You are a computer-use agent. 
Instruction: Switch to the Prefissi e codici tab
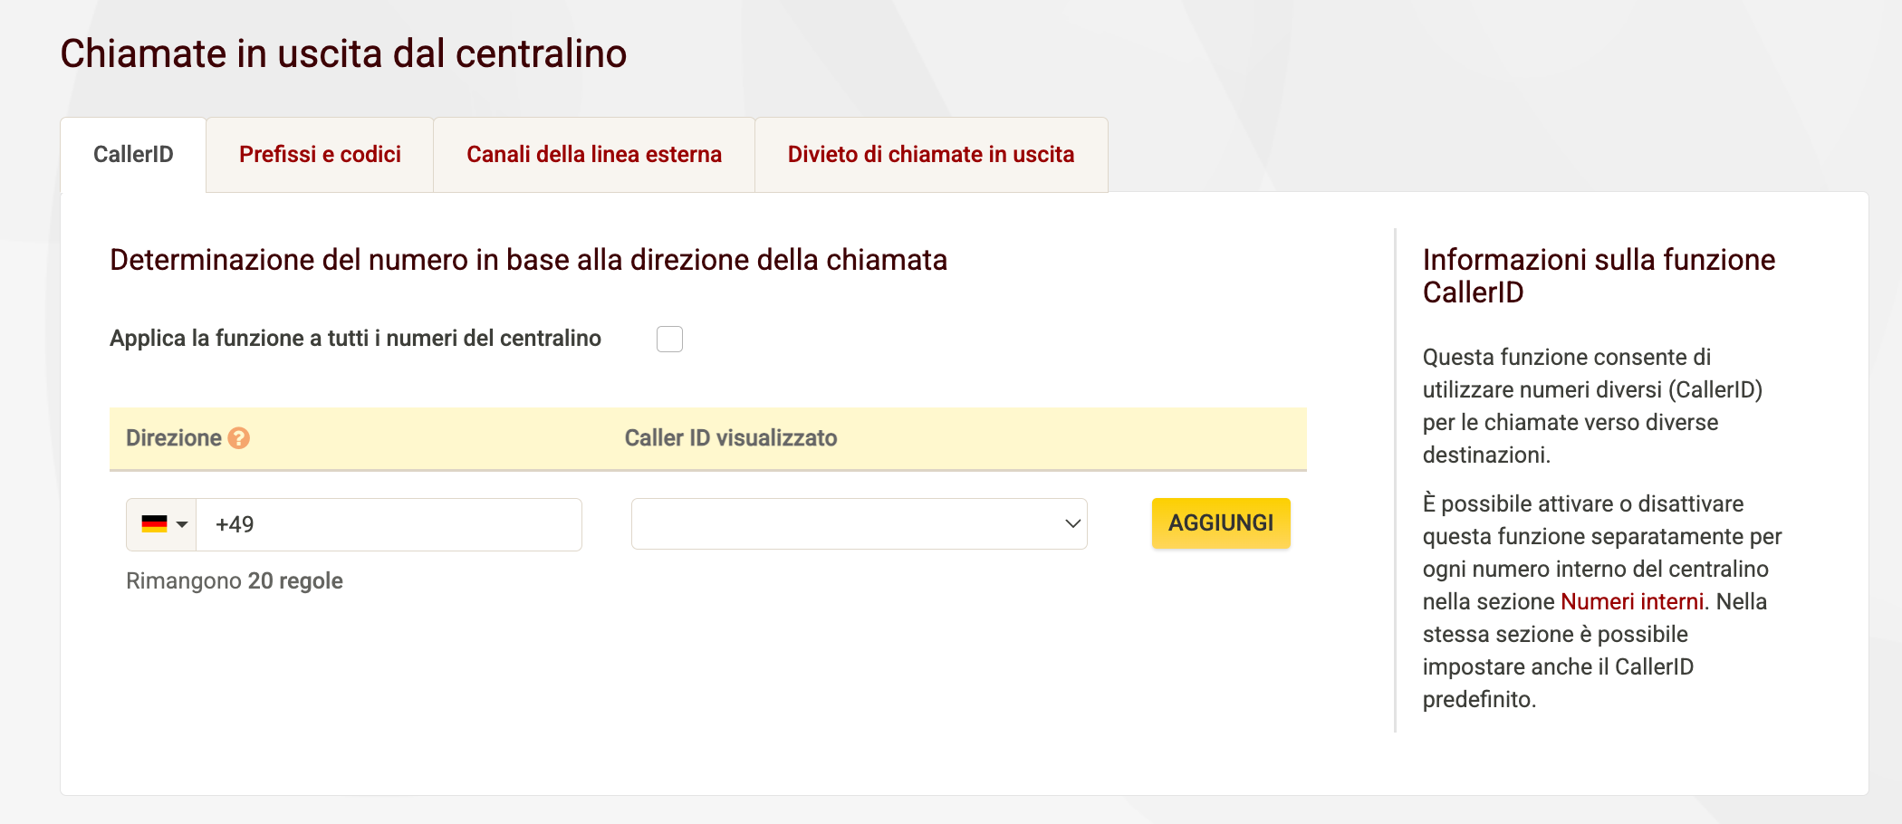[x=320, y=154]
